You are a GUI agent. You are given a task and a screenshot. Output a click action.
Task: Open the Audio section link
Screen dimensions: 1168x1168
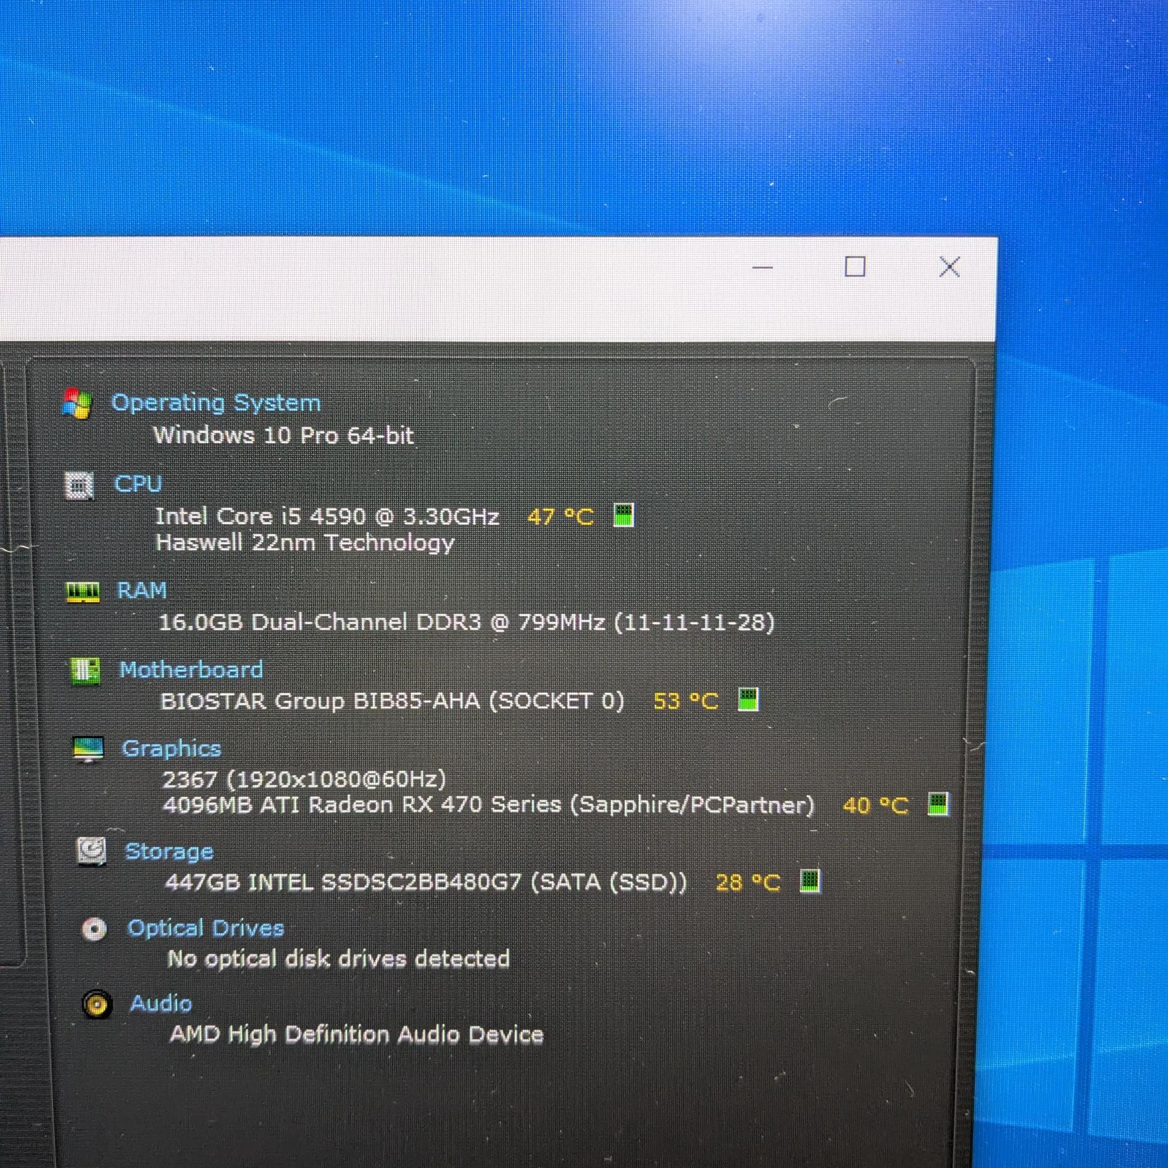point(161,1004)
